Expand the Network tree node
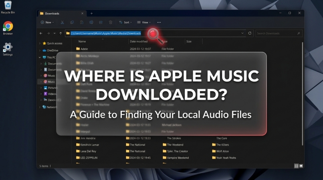This screenshot has height=180, width=323. (x=40, y=107)
